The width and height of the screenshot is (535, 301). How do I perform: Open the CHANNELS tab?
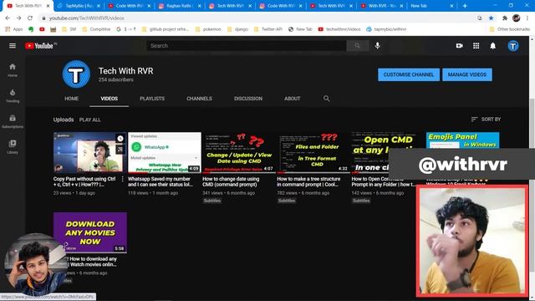coord(199,99)
